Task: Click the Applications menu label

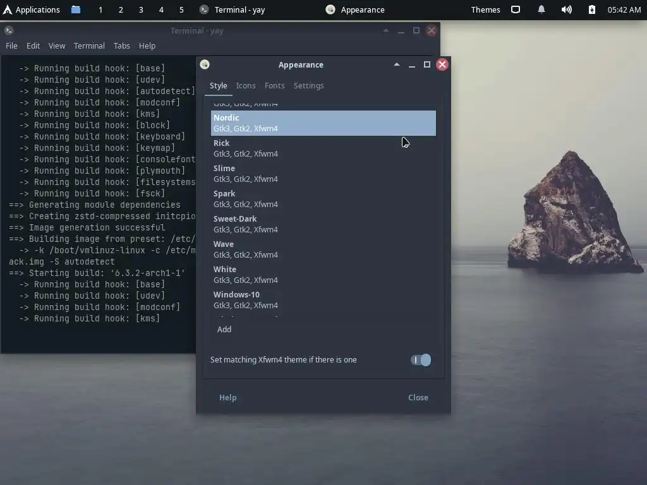Action: pyautogui.click(x=37, y=9)
